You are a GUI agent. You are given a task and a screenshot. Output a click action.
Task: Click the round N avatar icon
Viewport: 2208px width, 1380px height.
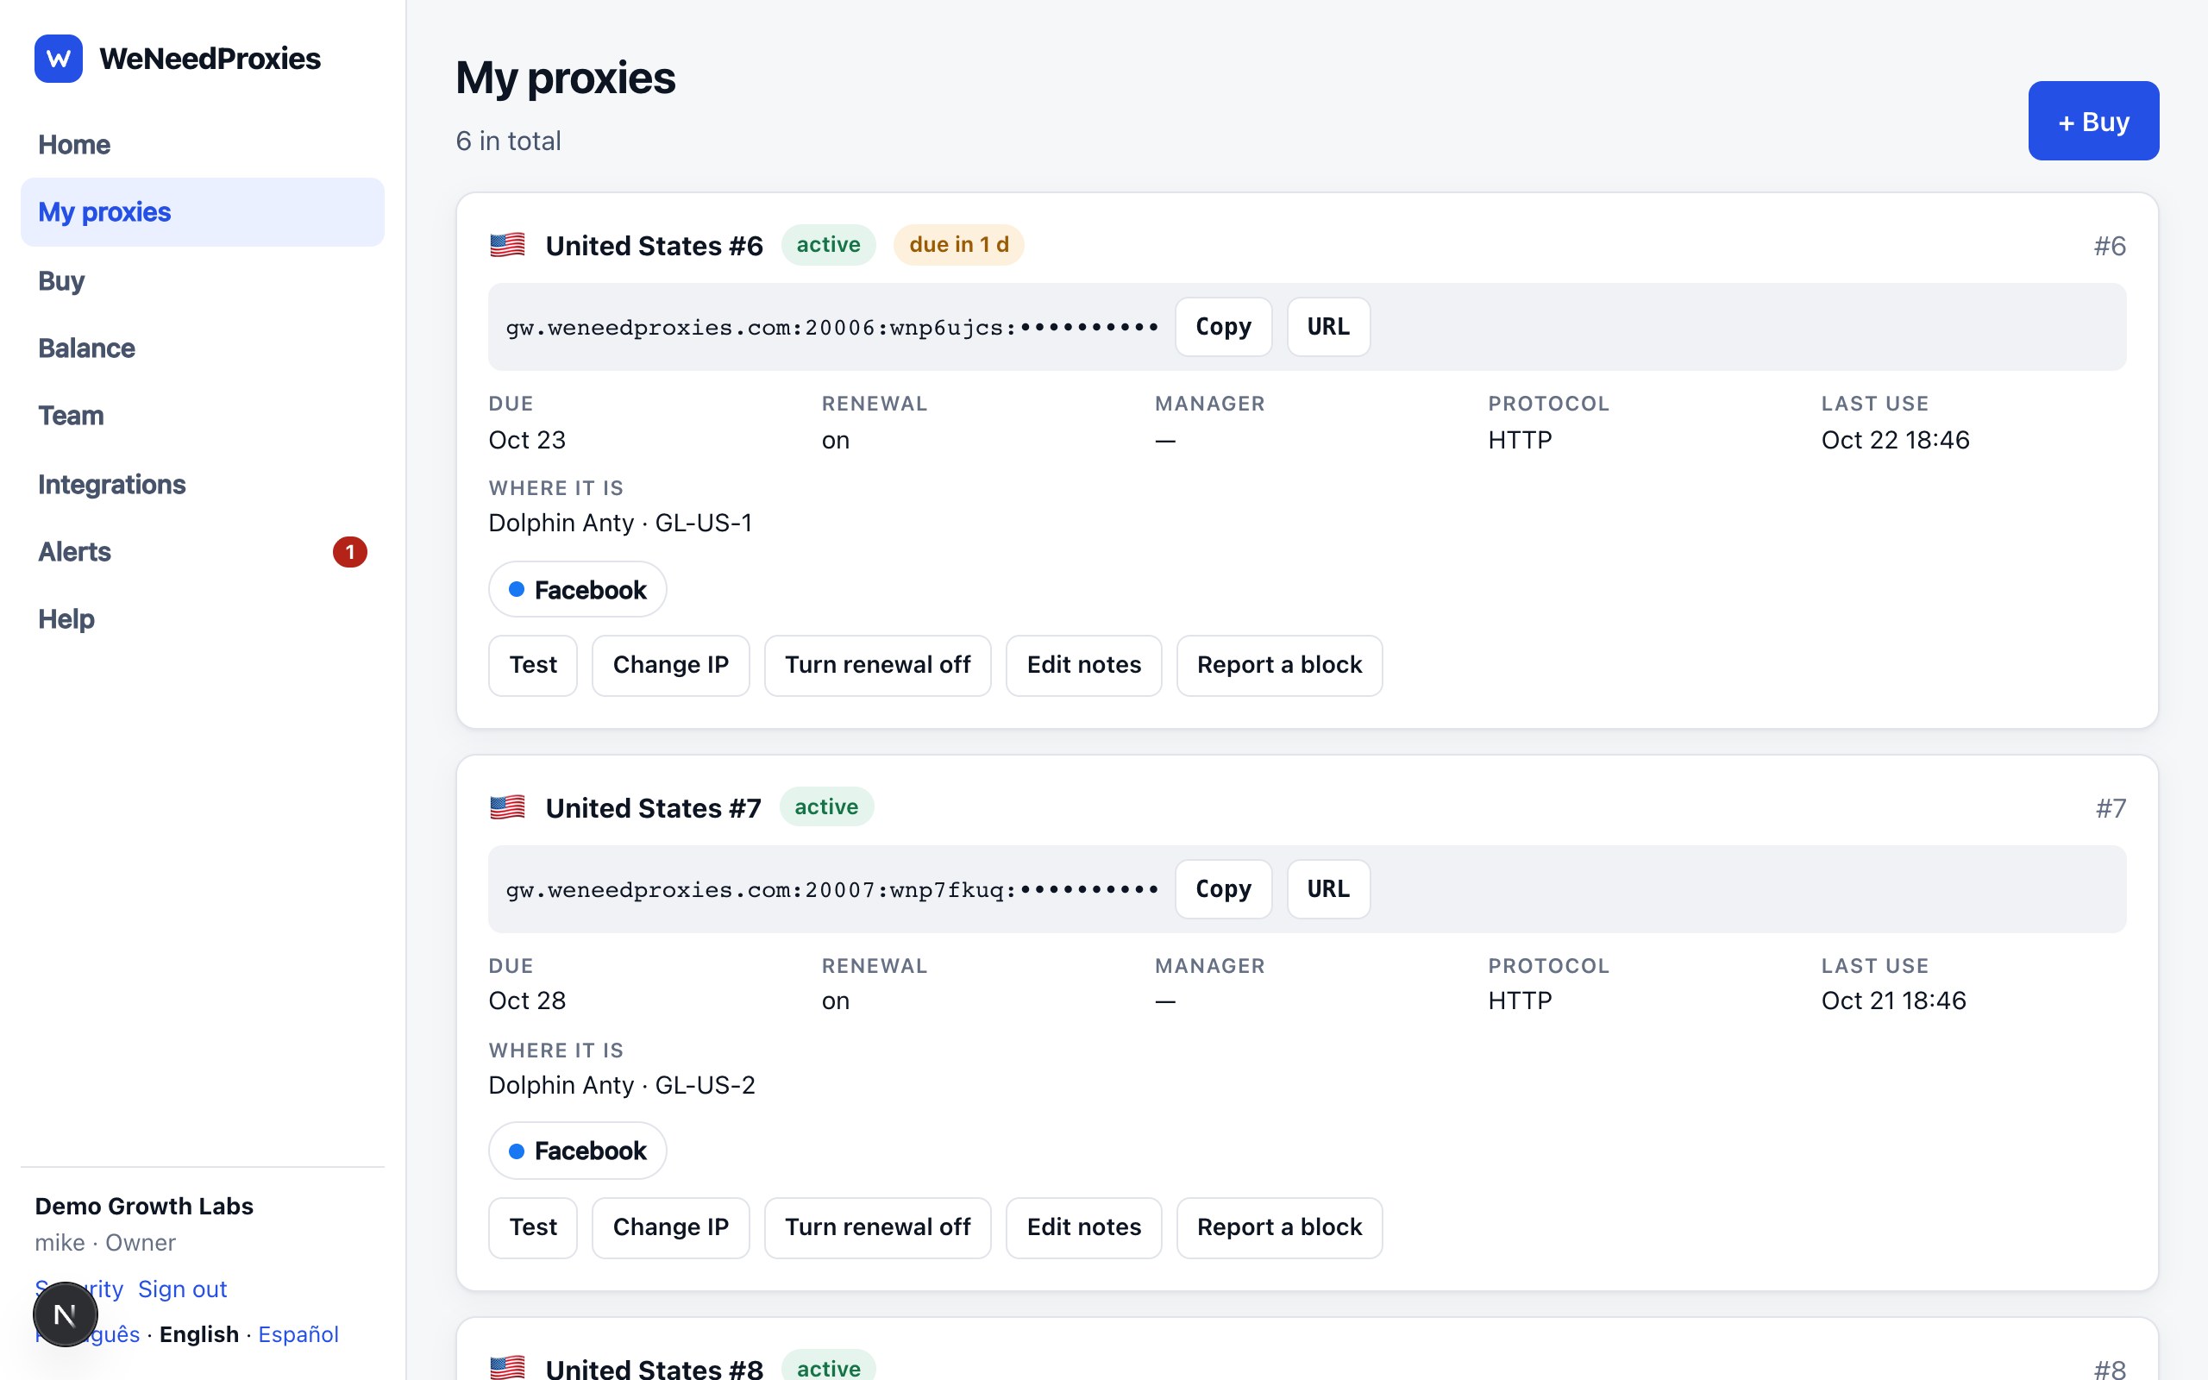pyautogui.click(x=65, y=1314)
